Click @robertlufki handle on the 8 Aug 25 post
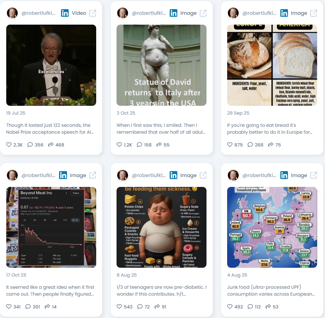 tap(149, 175)
